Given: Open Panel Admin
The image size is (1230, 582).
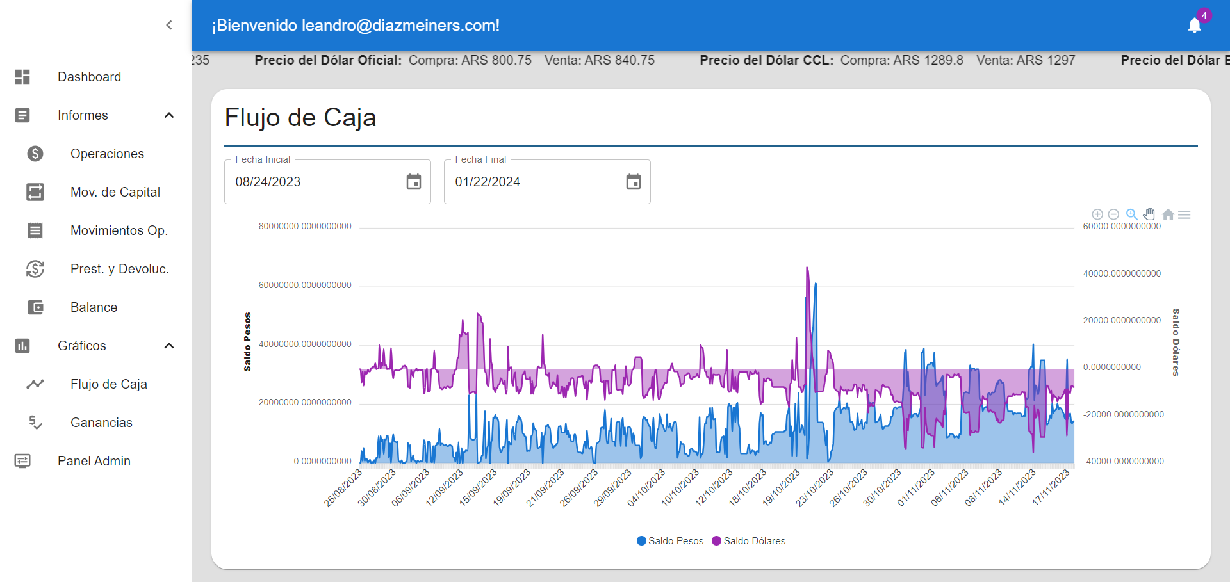Looking at the screenshot, I should (95, 461).
